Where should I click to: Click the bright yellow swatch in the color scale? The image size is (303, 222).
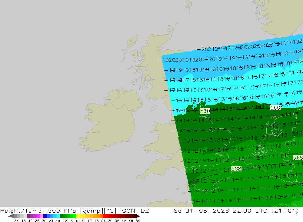pyautogui.click(x=78, y=216)
